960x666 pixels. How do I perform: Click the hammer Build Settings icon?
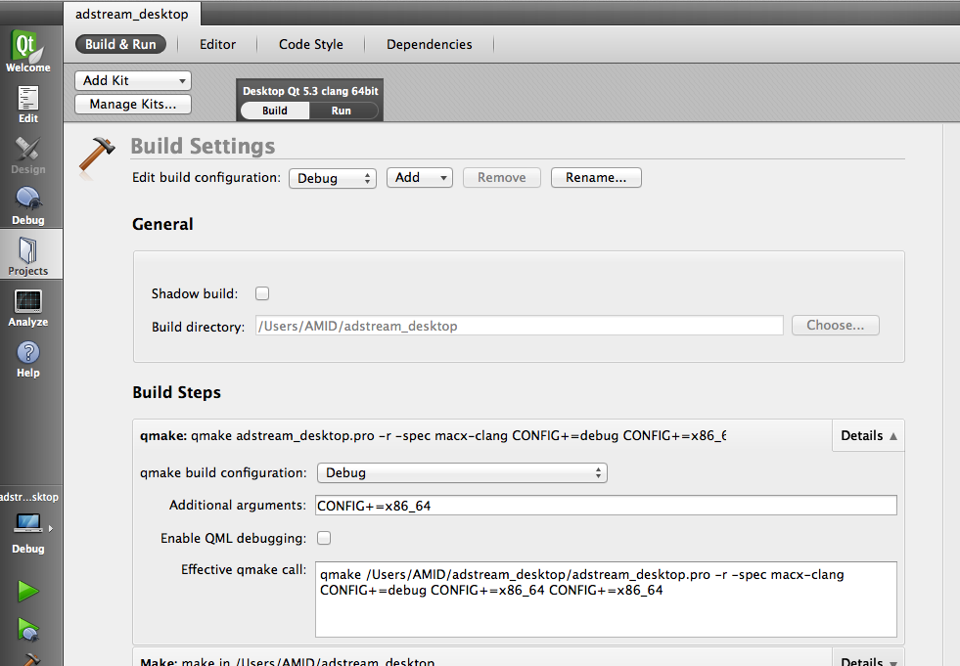(x=96, y=155)
